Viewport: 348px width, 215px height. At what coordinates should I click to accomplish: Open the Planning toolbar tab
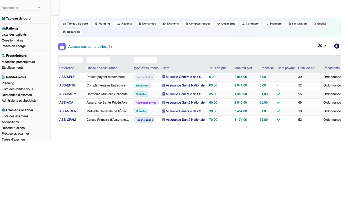[102, 24]
